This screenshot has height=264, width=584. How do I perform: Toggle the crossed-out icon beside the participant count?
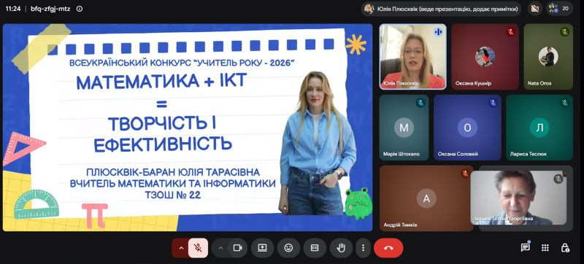tap(535, 9)
